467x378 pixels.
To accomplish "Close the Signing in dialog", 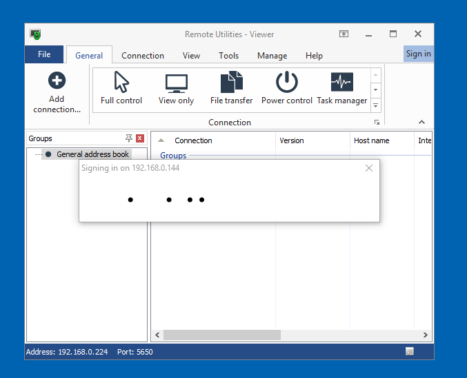I will click(369, 168).
